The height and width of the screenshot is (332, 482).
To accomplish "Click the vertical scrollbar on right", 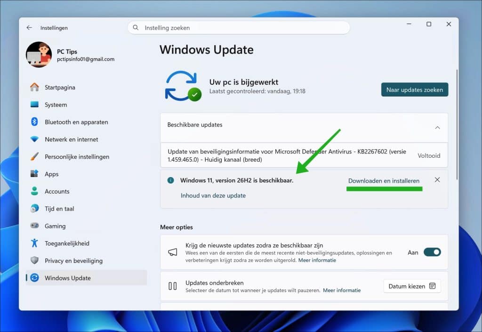I will 457,124.
